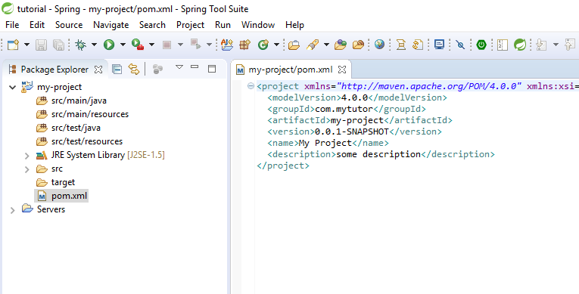Click the Save floppy disk icon

click(41, 45)
